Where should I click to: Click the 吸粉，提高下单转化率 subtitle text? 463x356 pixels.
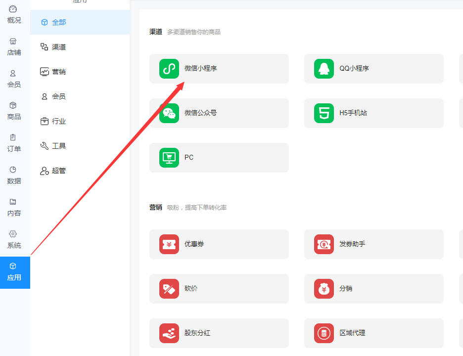tap(197, 208)
